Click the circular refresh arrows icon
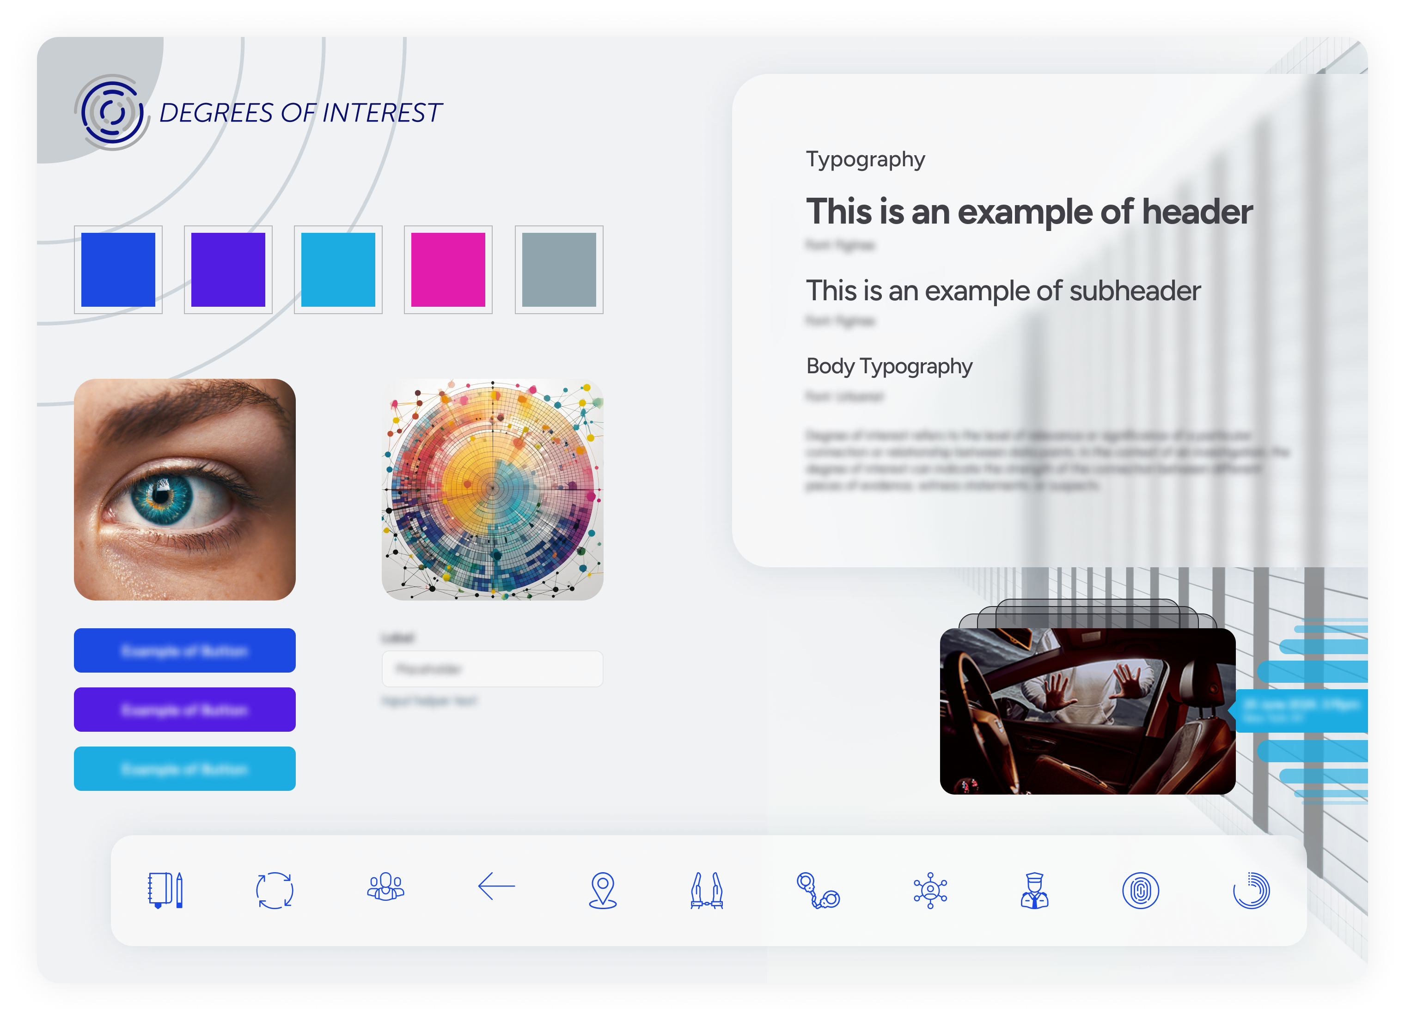This screenshot has height=1020, width=1405. pyautogui.click(x=275, y=890)
